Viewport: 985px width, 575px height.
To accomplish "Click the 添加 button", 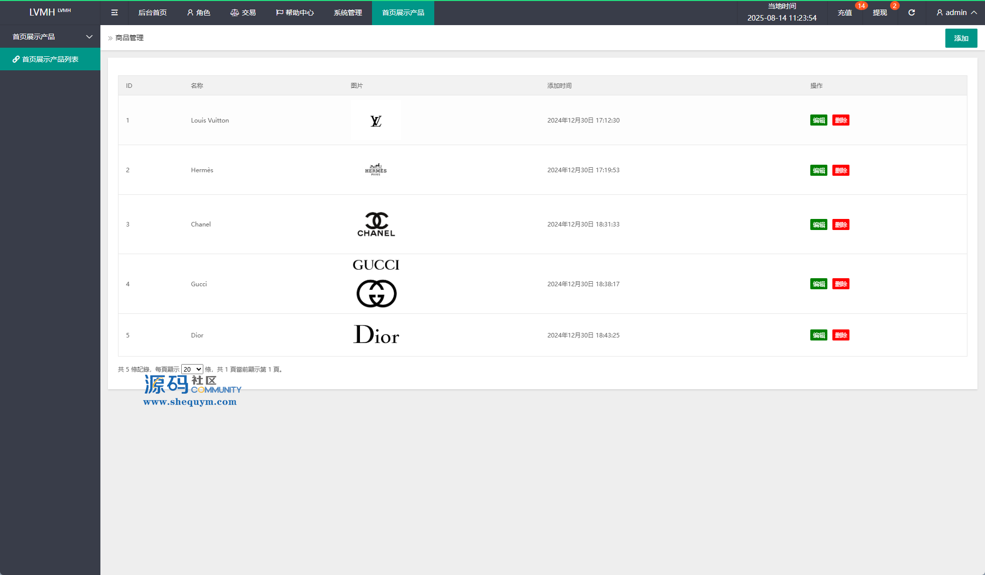I will coord(961,38).
